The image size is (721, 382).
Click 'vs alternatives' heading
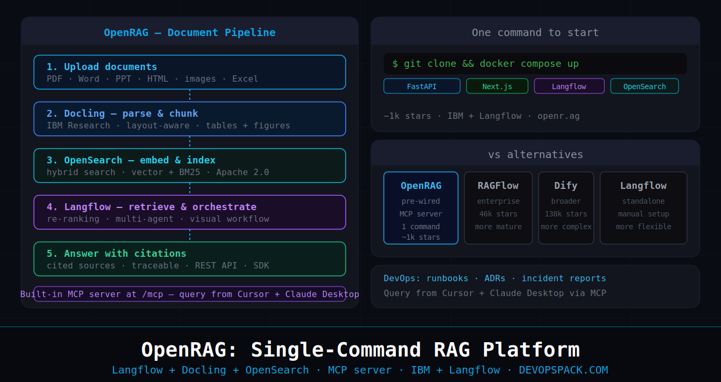(535, 154)
